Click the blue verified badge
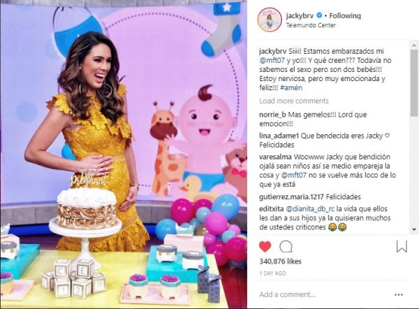The image size is (419, 309). [x=319, y=15]
